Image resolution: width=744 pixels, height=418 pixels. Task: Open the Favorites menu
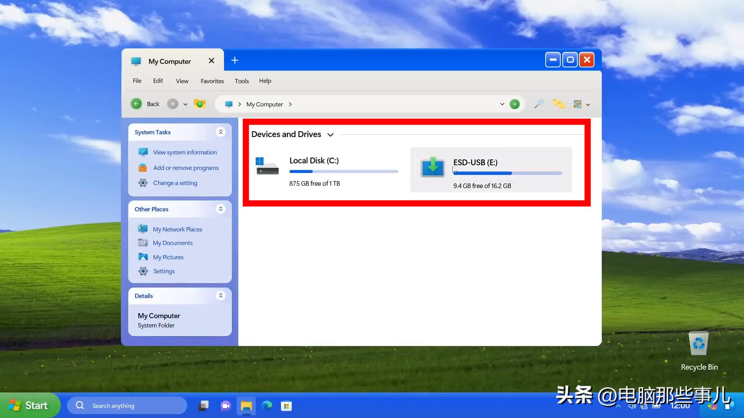[x=212, y=81]
